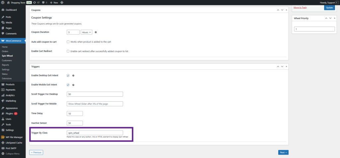Open the Orders submenu item
Viewport: 340px width, 158px height.
5,51
